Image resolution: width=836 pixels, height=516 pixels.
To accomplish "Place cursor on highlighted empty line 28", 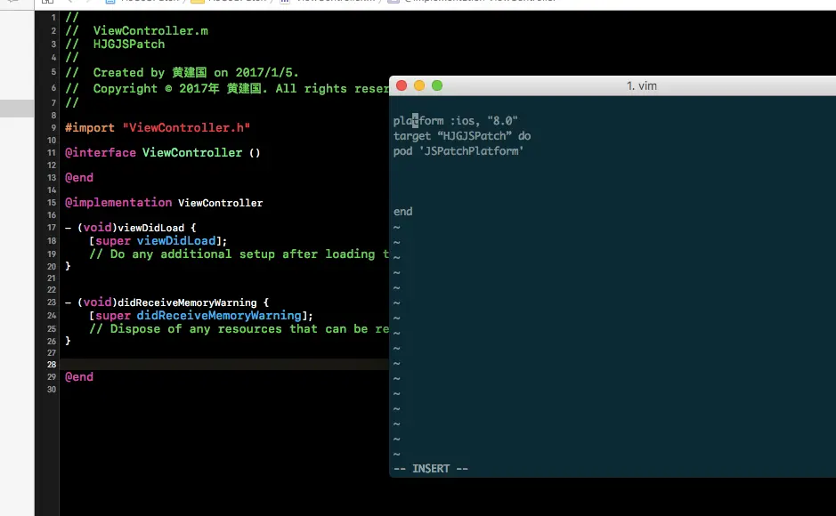I will pos(224,364).
